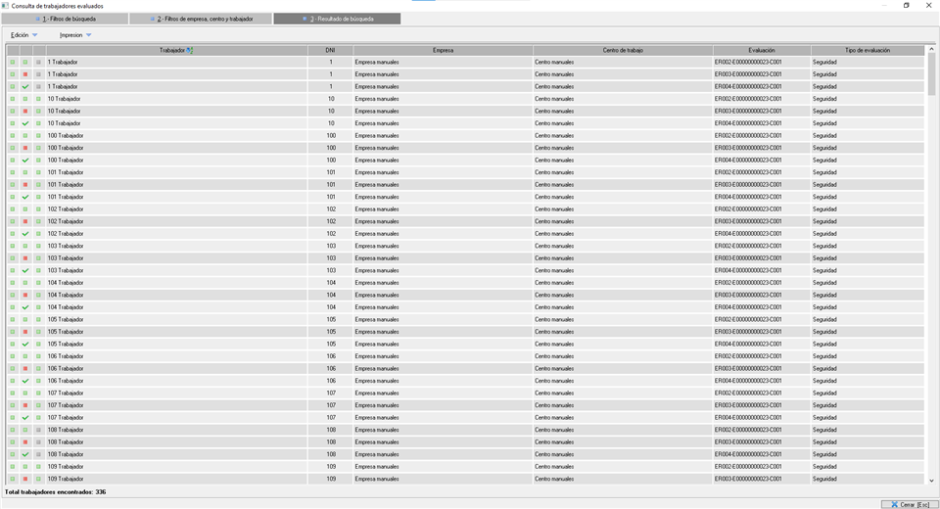Switch to tab 2 - Filtros de empresa, centro y trabajador

pyautogui.click(x=201, y=19)
